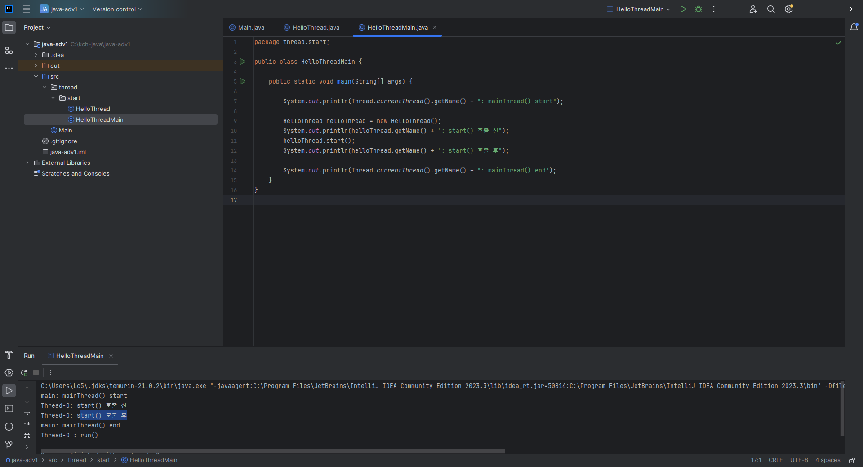Viewport: 863px width, 467px height.
Task: Open Run panel more options ellipsis
Action: coord(51,373)
